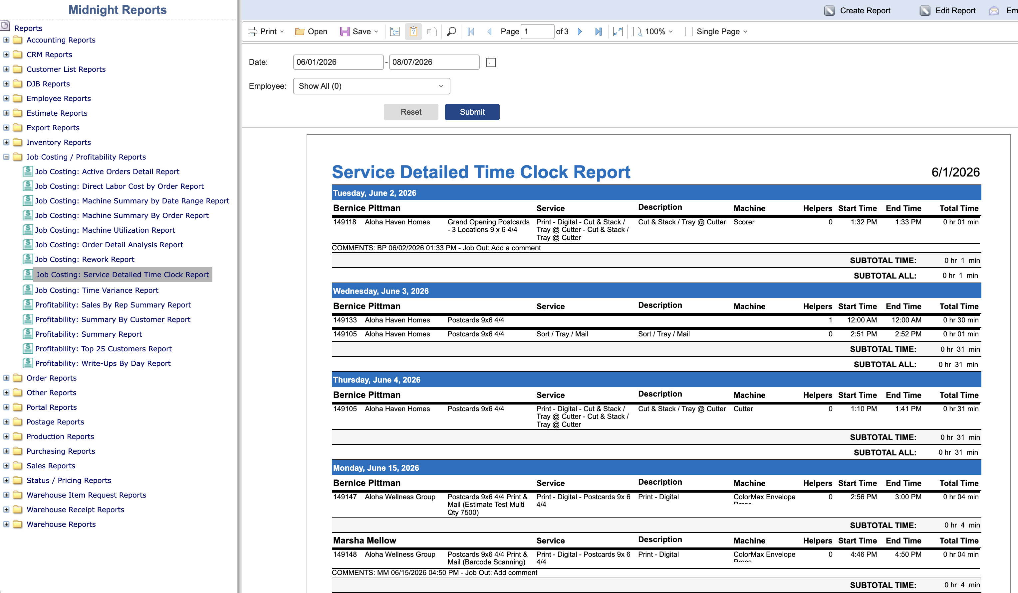Click the Sales By Rep Summary report icon
Viewport: 1018px width, 593px height.
(x=28, y=304)
